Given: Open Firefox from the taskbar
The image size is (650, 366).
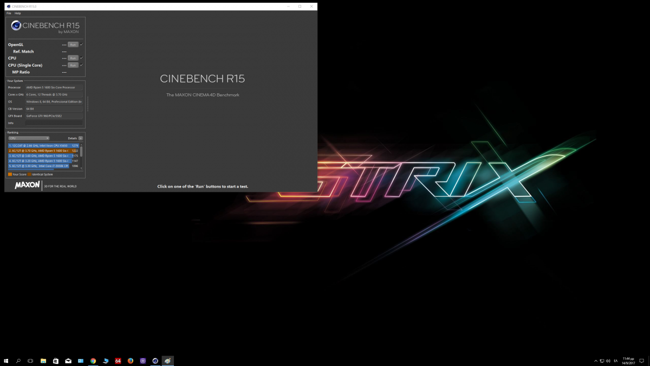Looking at the screenshot, I should [x=131, y=361].
